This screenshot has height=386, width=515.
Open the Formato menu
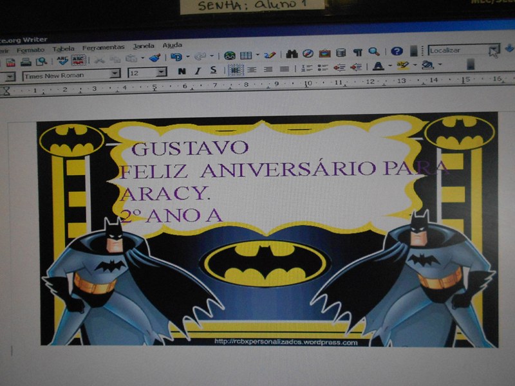click(x=30, y=50)
